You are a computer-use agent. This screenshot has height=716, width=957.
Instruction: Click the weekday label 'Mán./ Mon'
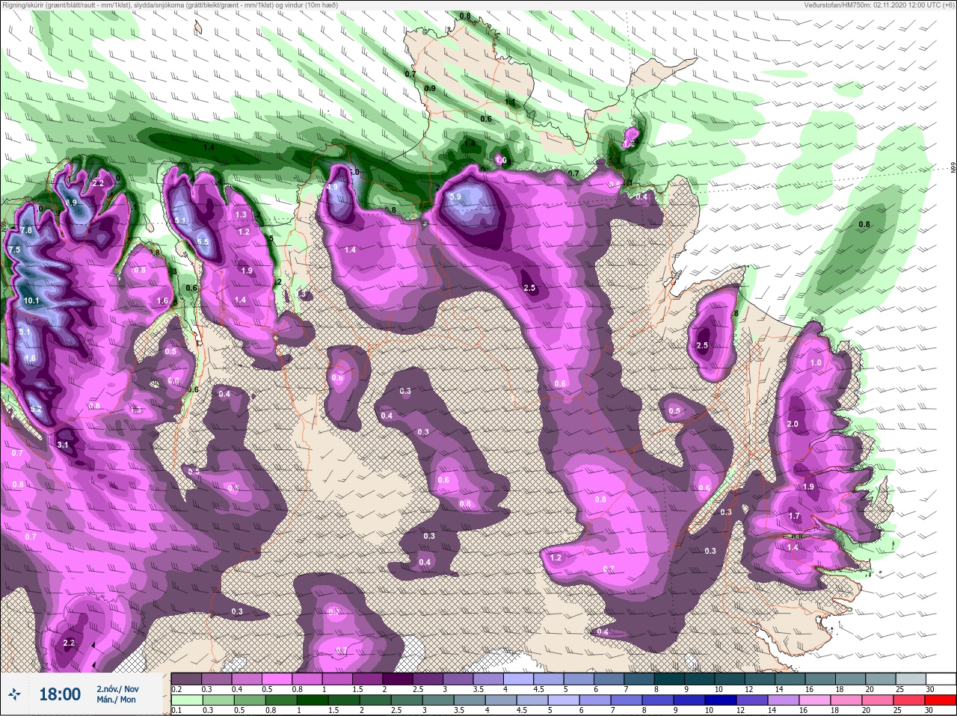116,700
